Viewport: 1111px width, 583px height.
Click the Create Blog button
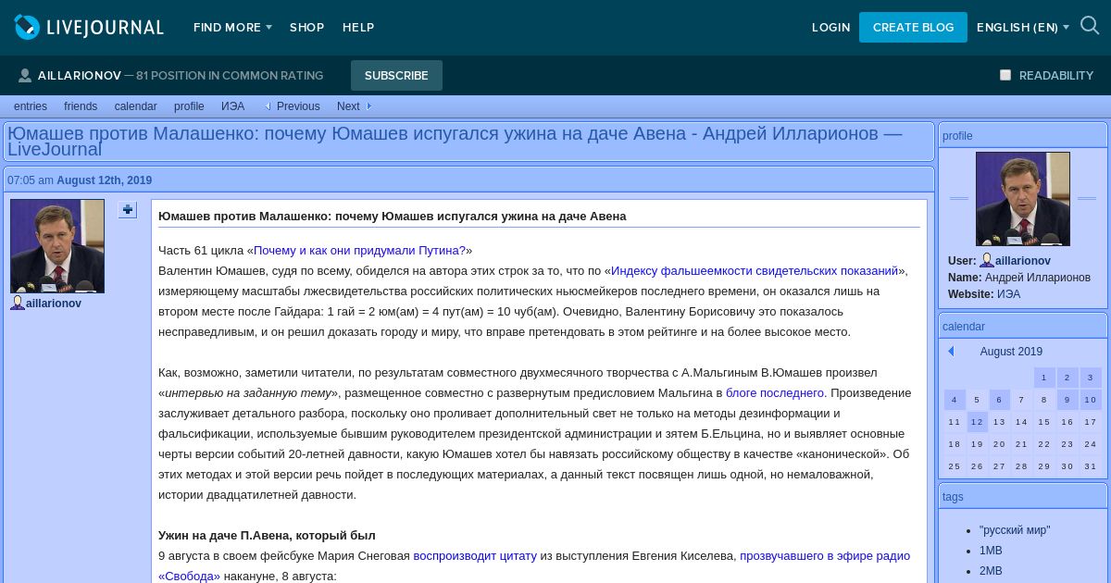pyautogui.click(x=913, y=27)
